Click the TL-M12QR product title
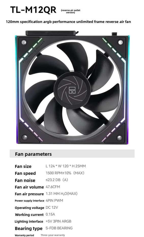 pyautogui.click(x=33, y=10)
